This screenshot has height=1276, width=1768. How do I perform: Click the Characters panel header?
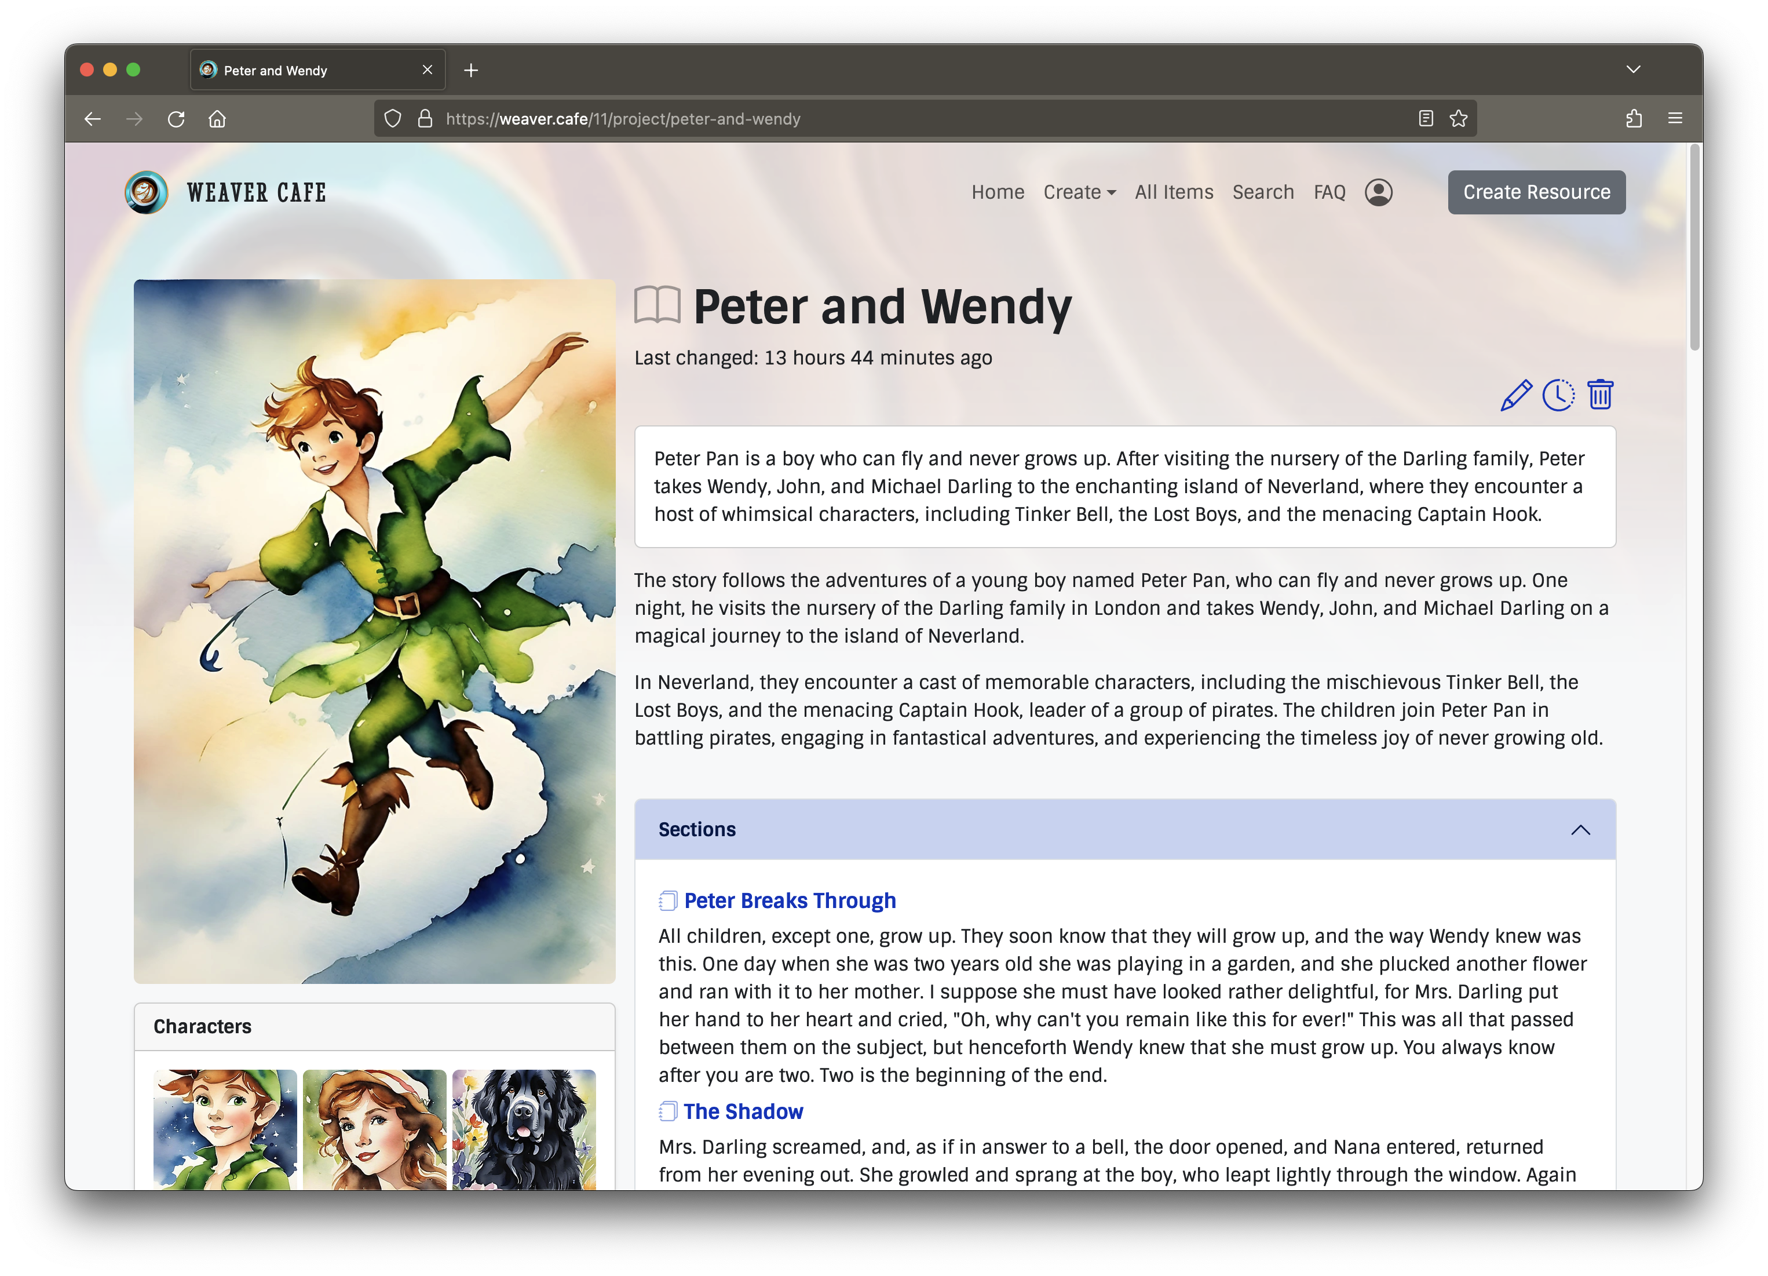tap(374, 1026)
